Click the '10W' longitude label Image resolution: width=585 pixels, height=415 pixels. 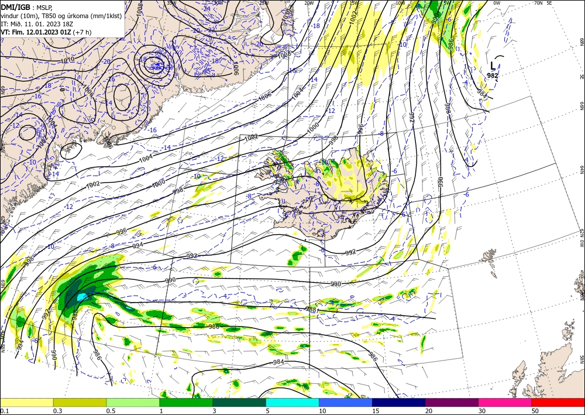coord(400,3)
